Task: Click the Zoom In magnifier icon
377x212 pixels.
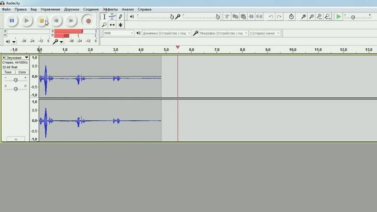Action: pos(304,16)
